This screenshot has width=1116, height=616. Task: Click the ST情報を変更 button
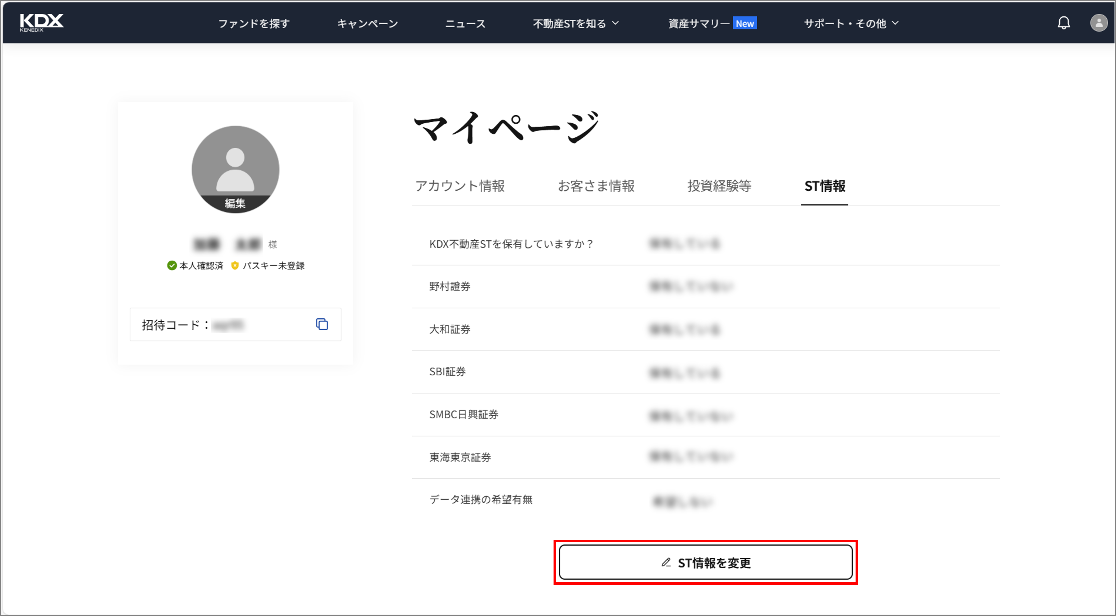tap(705, 562)
